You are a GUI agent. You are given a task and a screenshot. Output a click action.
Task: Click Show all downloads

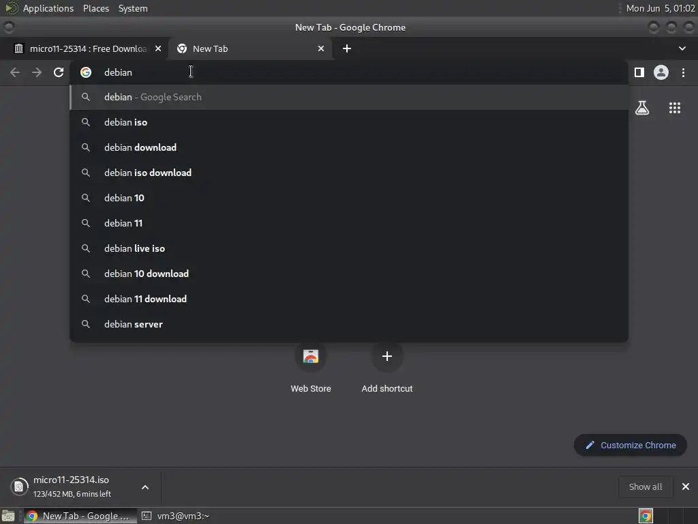pos(645,486)
